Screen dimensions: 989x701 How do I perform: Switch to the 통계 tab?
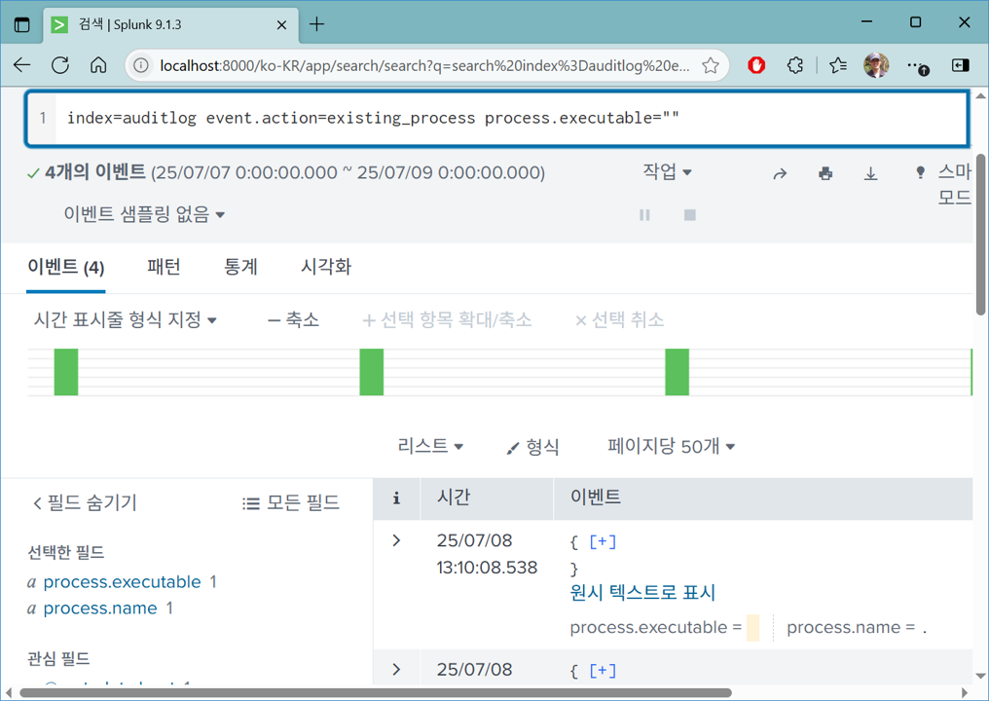pos(241,267)
